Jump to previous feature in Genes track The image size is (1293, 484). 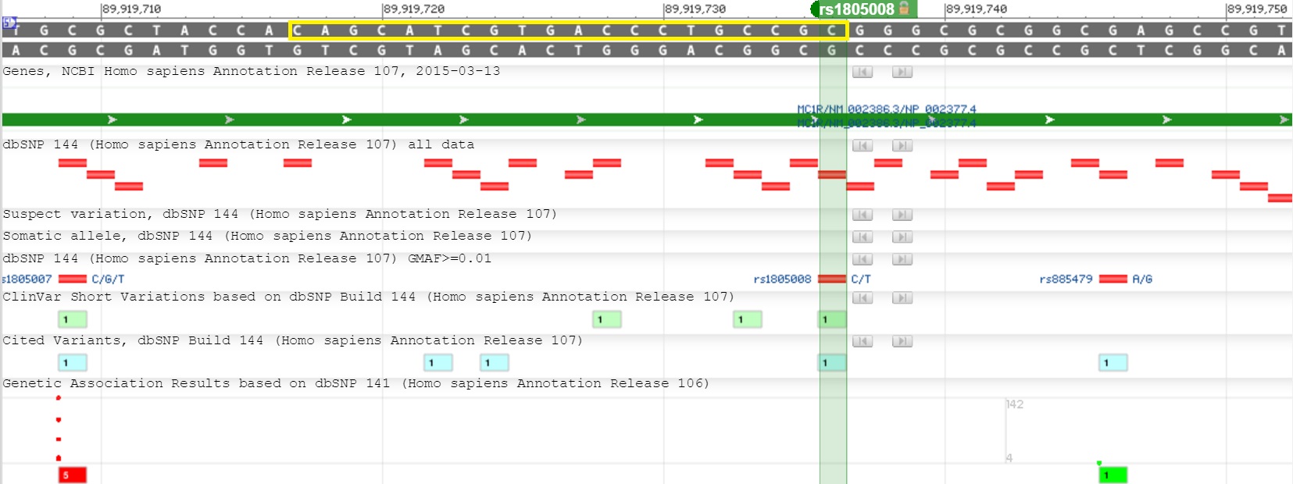[x=862, y=72]
